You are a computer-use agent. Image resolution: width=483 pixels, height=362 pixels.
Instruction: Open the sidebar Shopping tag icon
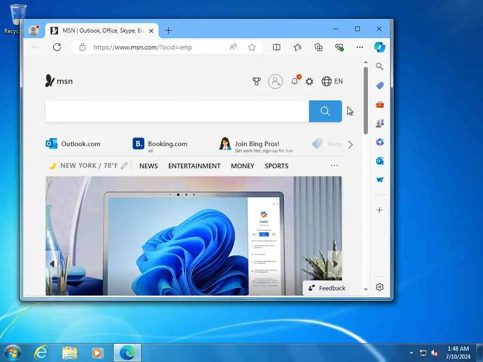coord(380,86)
